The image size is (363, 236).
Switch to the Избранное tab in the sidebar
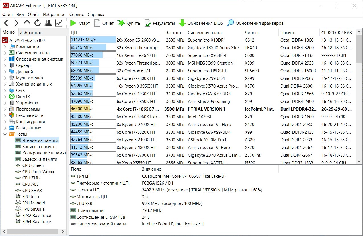coord(31,32)
